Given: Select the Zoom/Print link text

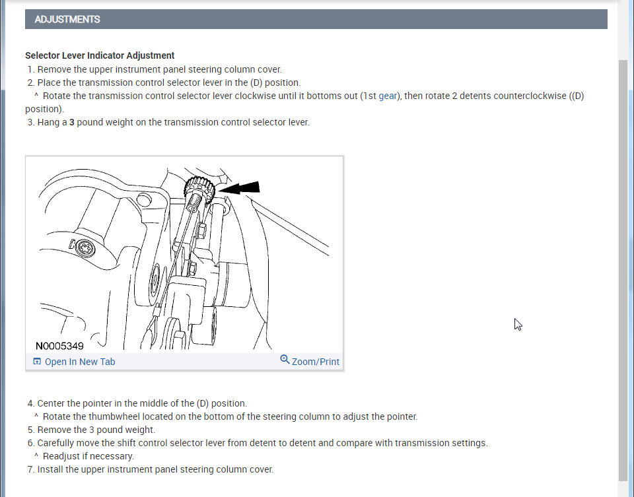Looking at the screenshot, I should click(316, 362).
